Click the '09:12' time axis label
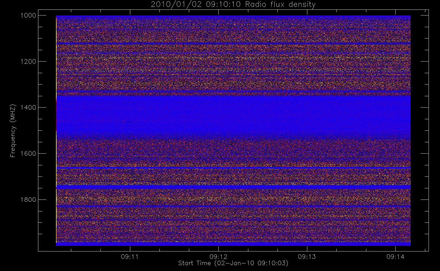This screenshot has height=271, width=440. [x=218, y=256]
